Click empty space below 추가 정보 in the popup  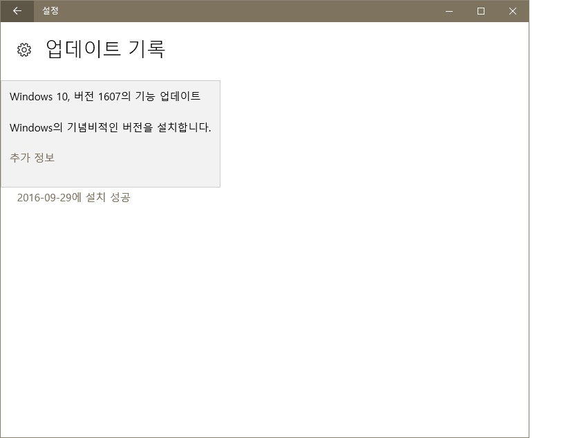(x=111, y=175)
